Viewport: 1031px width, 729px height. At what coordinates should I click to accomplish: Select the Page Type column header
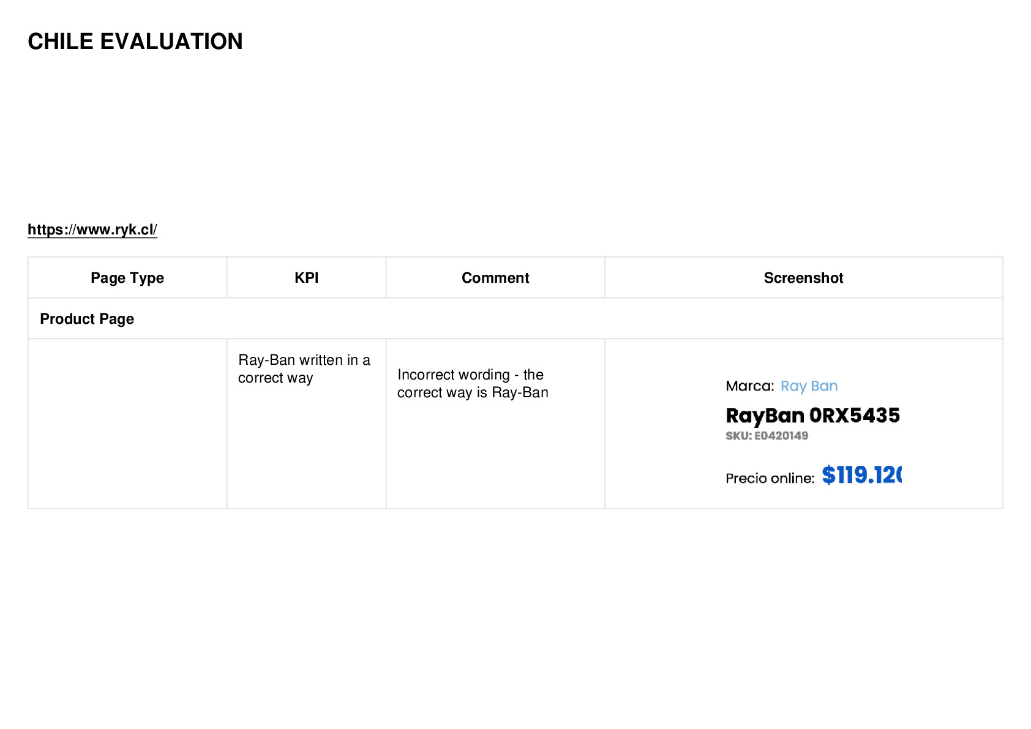[127, 278]
